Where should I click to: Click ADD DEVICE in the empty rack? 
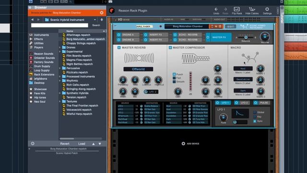tap(190, 144)
